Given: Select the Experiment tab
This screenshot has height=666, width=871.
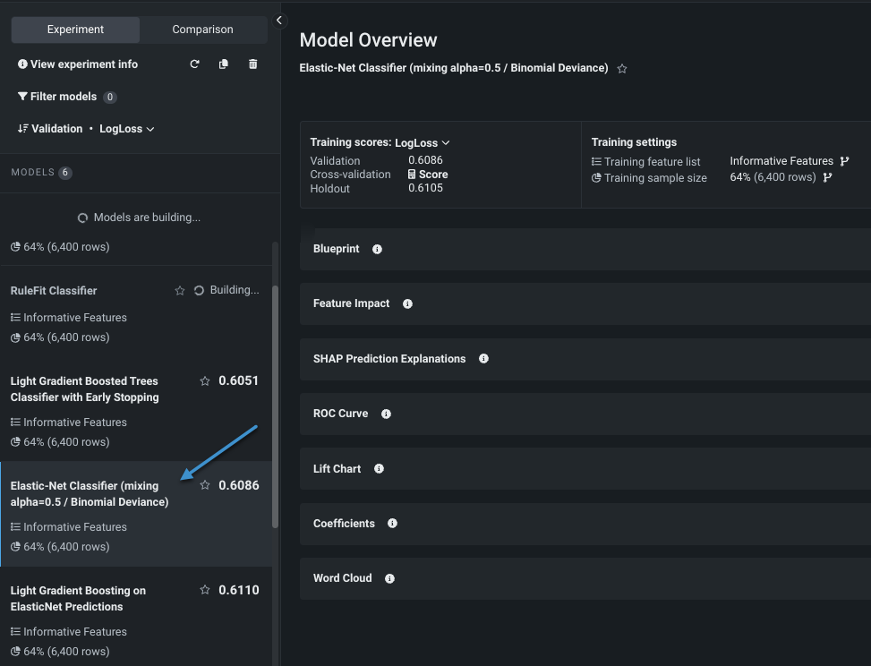Looking at the screenshot, I should (x=75, y=30).
